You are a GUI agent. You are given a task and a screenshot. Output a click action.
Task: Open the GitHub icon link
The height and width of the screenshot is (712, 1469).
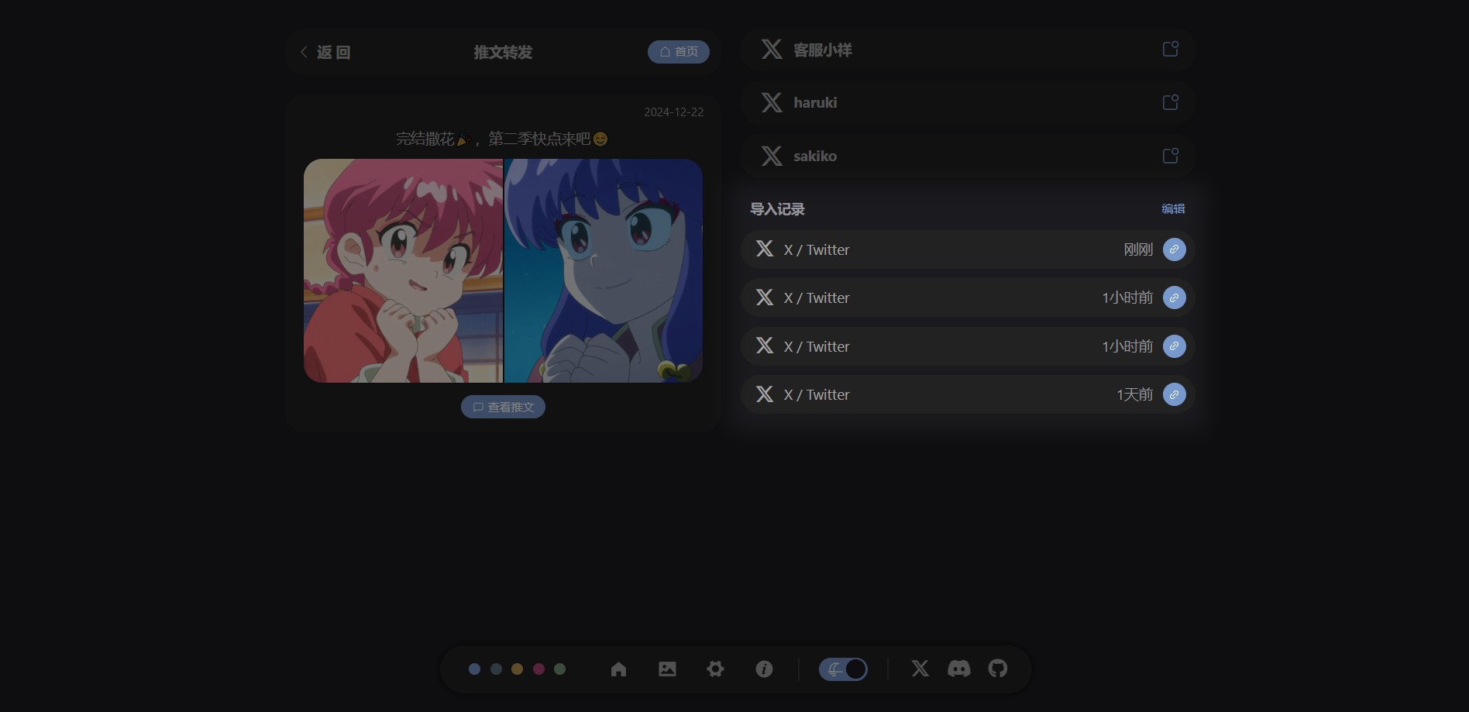(x=998, y=669)
